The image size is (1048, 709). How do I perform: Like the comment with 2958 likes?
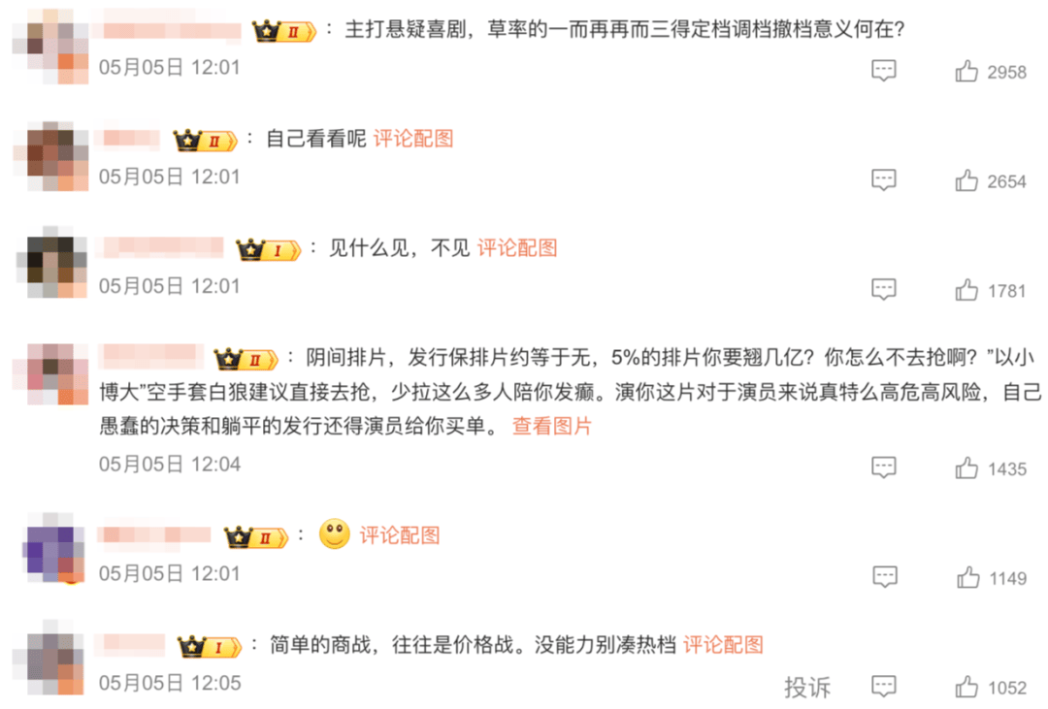click(966, 71)
